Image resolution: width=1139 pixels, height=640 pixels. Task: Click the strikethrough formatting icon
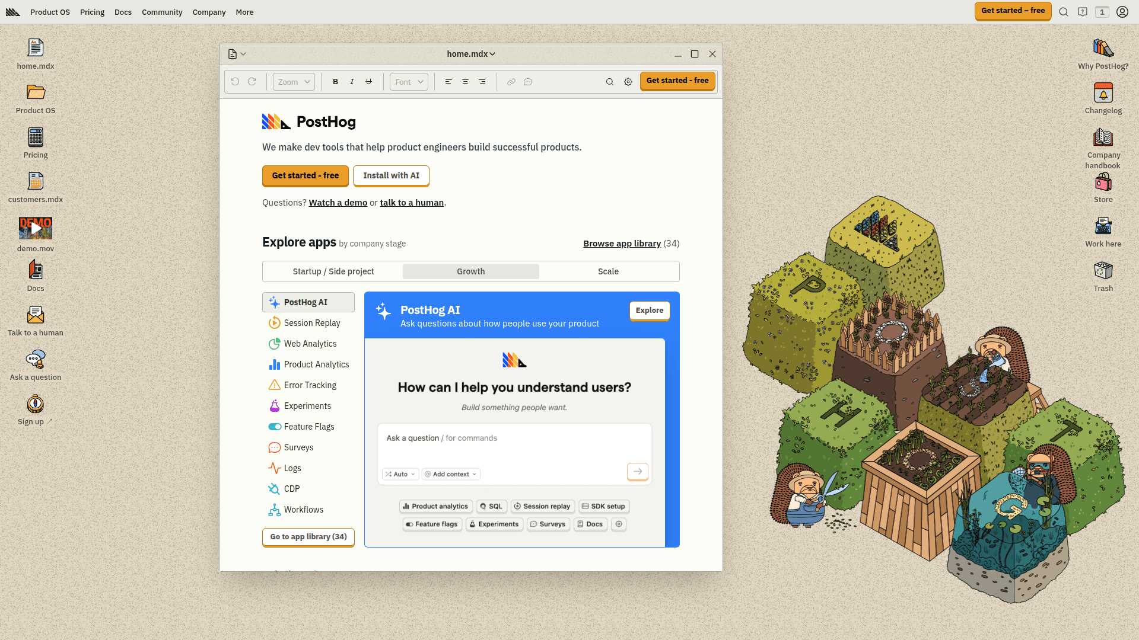click(x=368, y=82)
